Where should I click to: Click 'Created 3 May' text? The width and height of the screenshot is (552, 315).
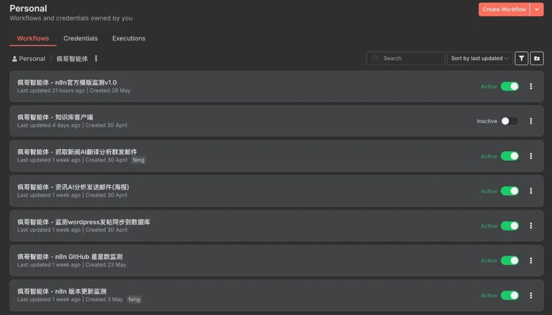click(x=104, y=300)
